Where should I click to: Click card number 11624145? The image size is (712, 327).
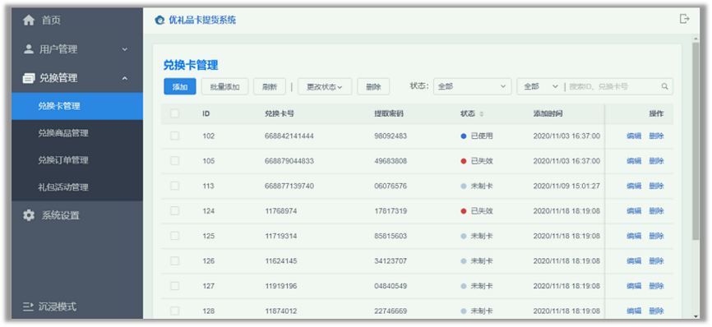(x=281, y=260)
